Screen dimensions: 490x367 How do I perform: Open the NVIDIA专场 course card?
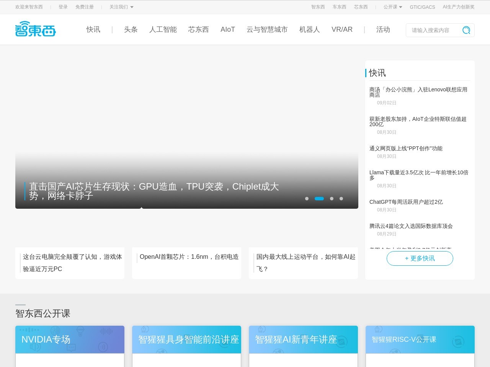point(70,339)
